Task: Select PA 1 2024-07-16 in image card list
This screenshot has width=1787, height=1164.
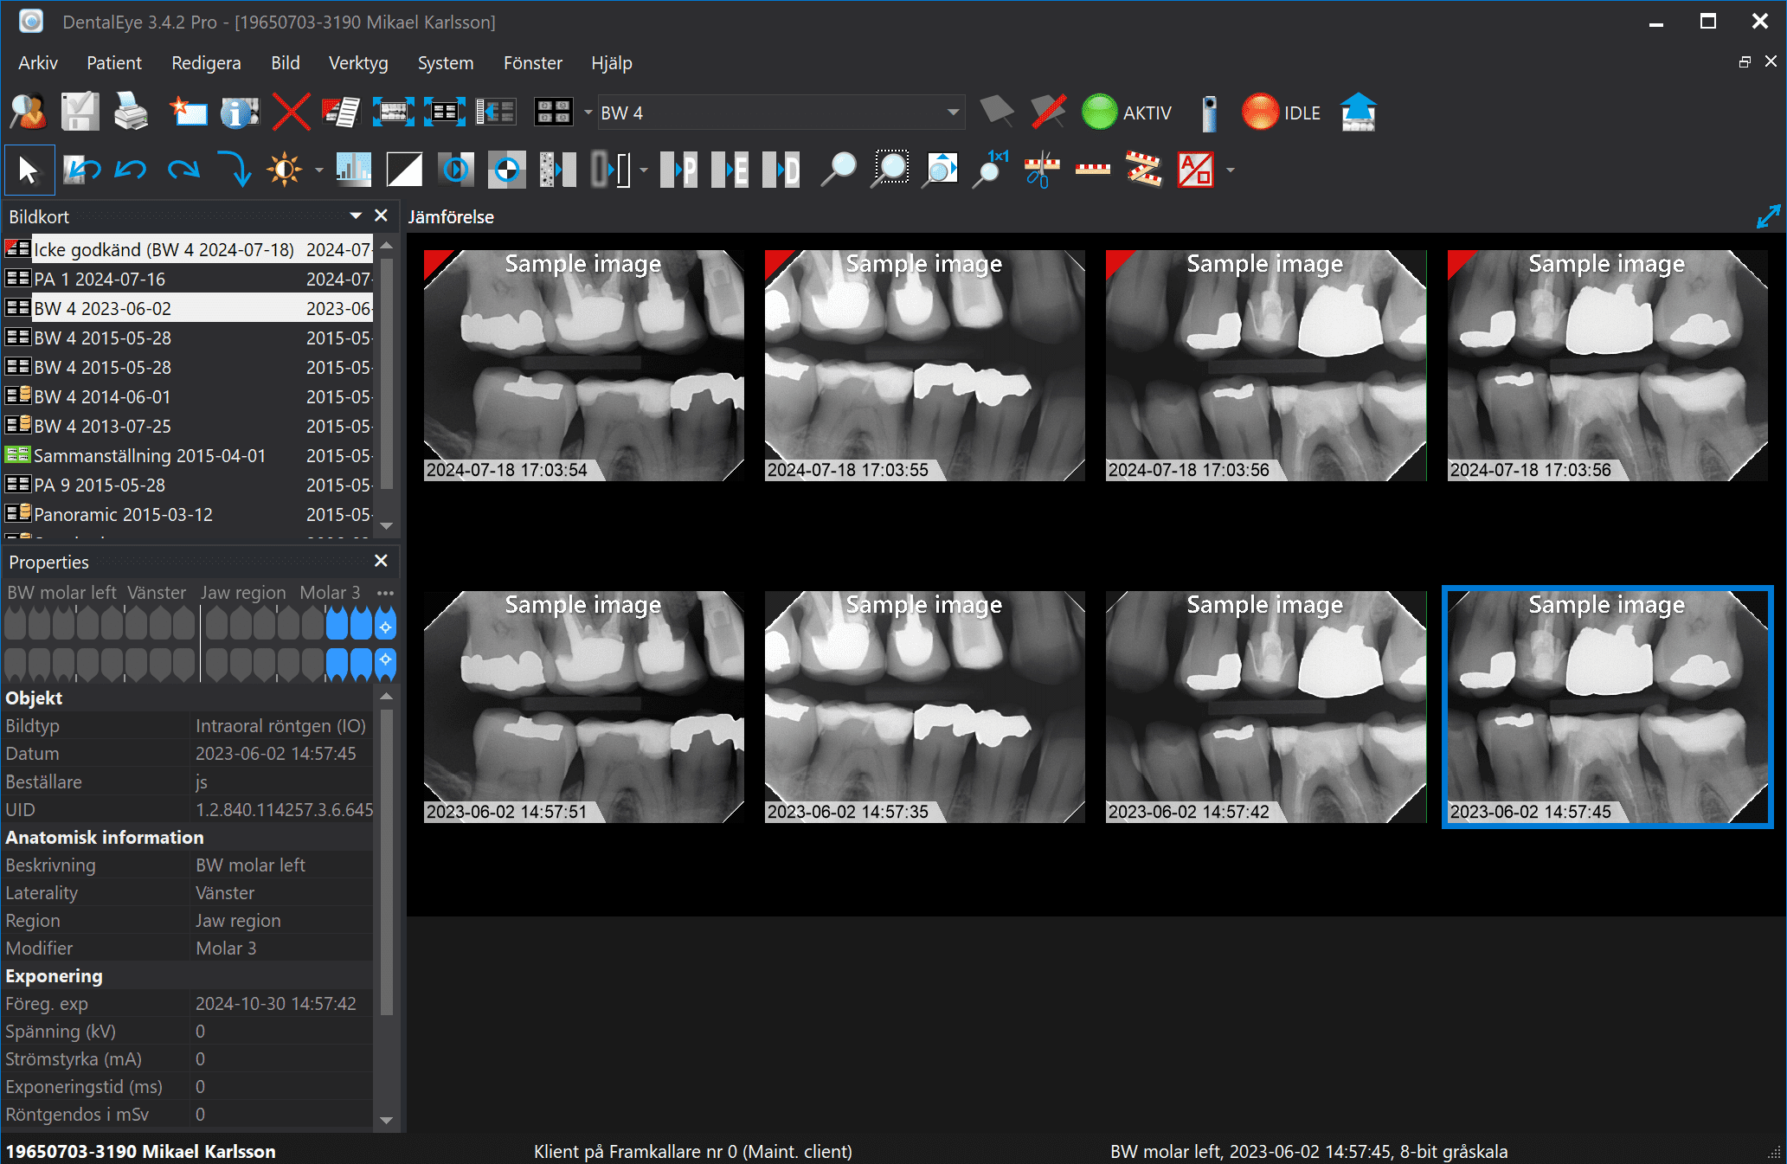Action: pos(100,280)
